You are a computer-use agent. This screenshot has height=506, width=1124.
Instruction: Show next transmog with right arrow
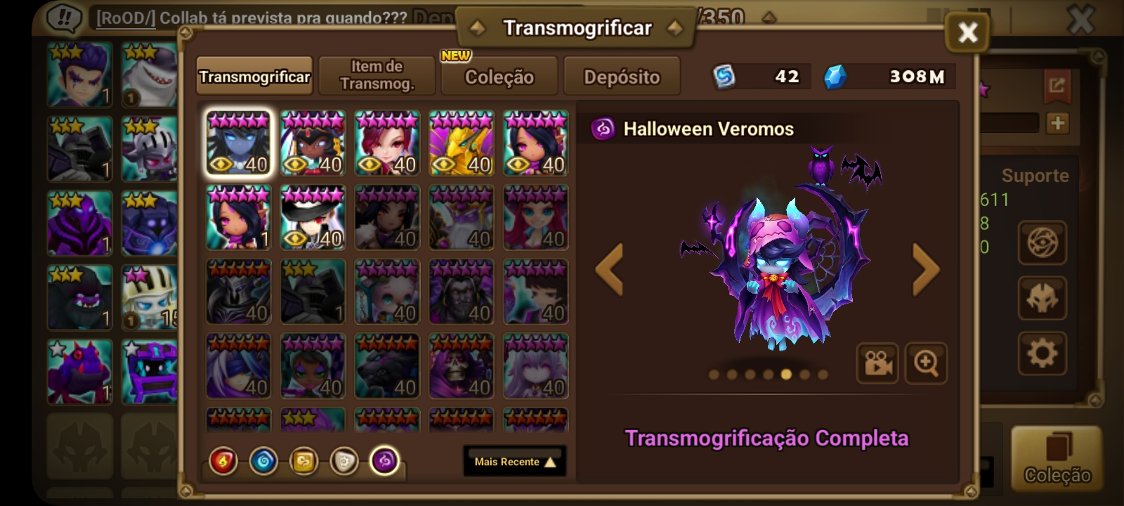click(926, 270)
